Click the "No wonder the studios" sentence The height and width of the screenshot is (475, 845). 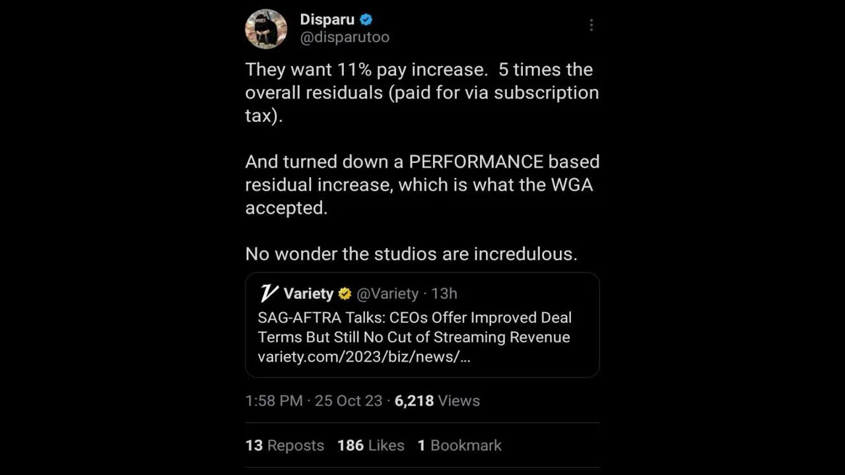click(x=411, y=254)
